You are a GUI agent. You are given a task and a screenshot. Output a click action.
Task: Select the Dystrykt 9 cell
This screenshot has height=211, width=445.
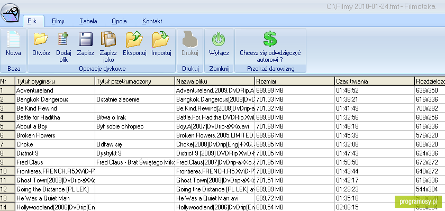click(x=135, y=153)
